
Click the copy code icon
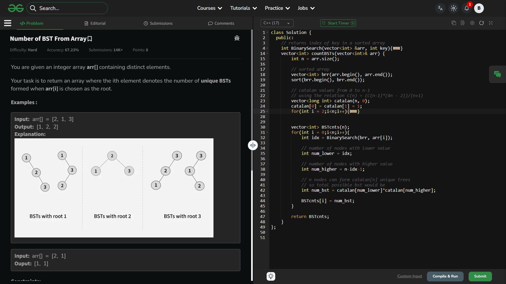(454, 23)
